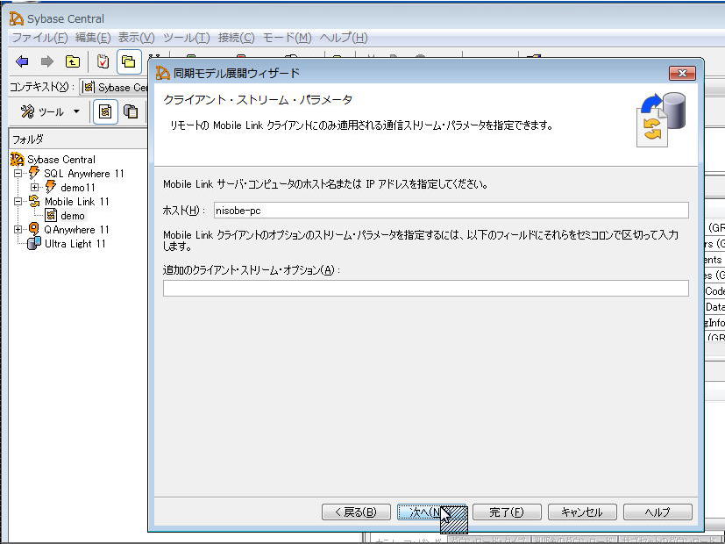Viewport: 725px width, 544px height.
Task: Open the ファイル(F) menu
Action: 39,38
